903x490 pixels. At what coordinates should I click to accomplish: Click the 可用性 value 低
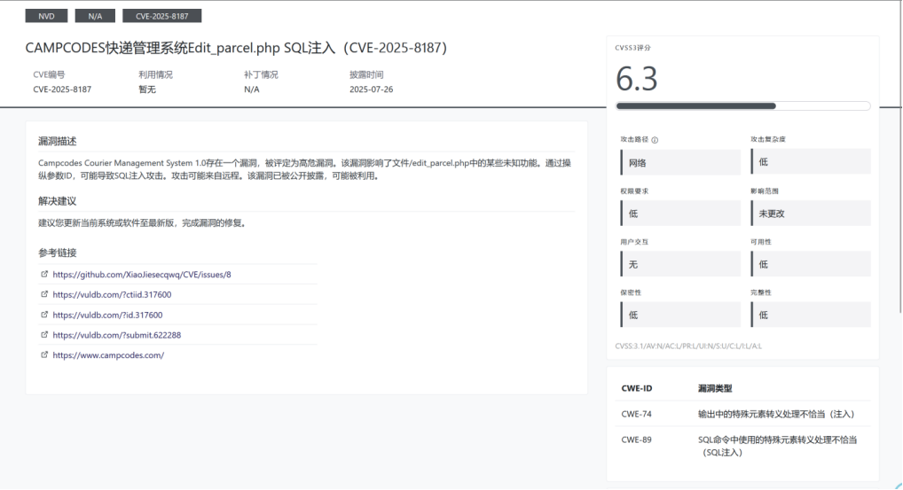(811, 264)
